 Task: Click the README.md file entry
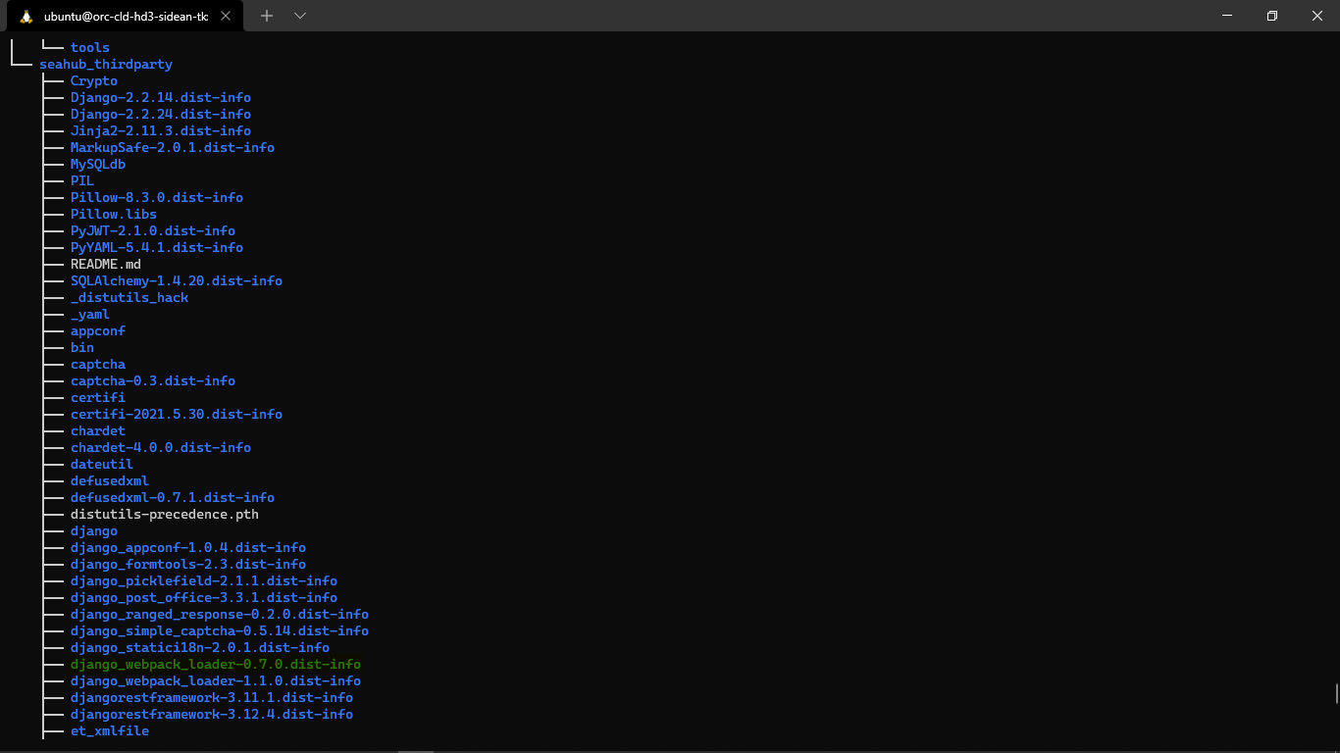tap(106, 265)
